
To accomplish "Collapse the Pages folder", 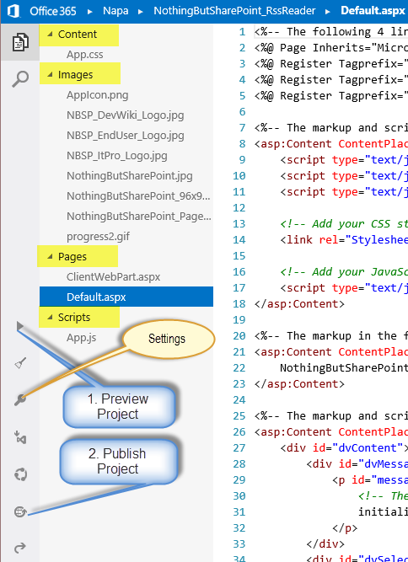I will (x=51, y=257).
